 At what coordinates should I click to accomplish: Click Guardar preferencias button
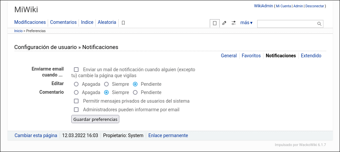click(x=95, y=119)
